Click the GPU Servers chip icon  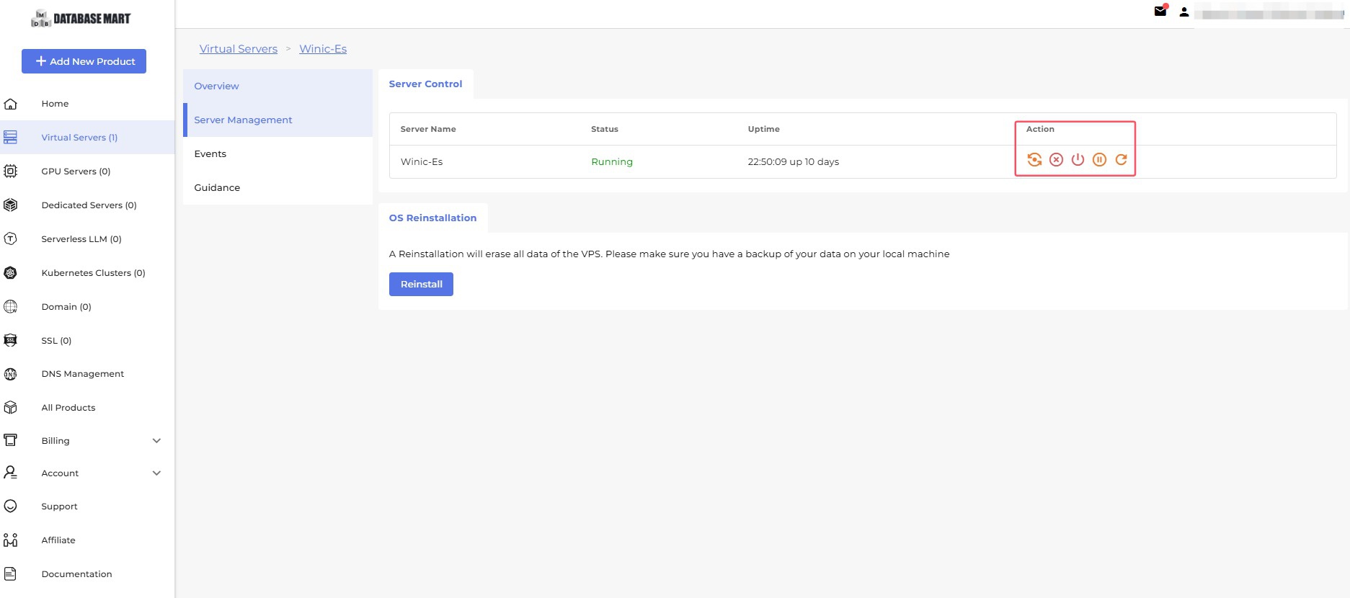[x=11, y=171]
